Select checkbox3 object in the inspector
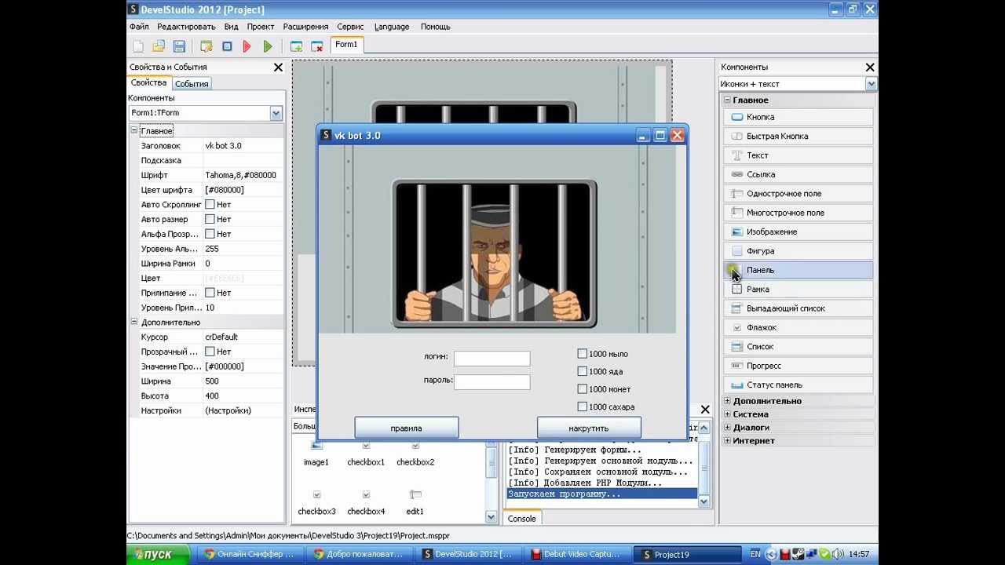 tap(316, 503)
